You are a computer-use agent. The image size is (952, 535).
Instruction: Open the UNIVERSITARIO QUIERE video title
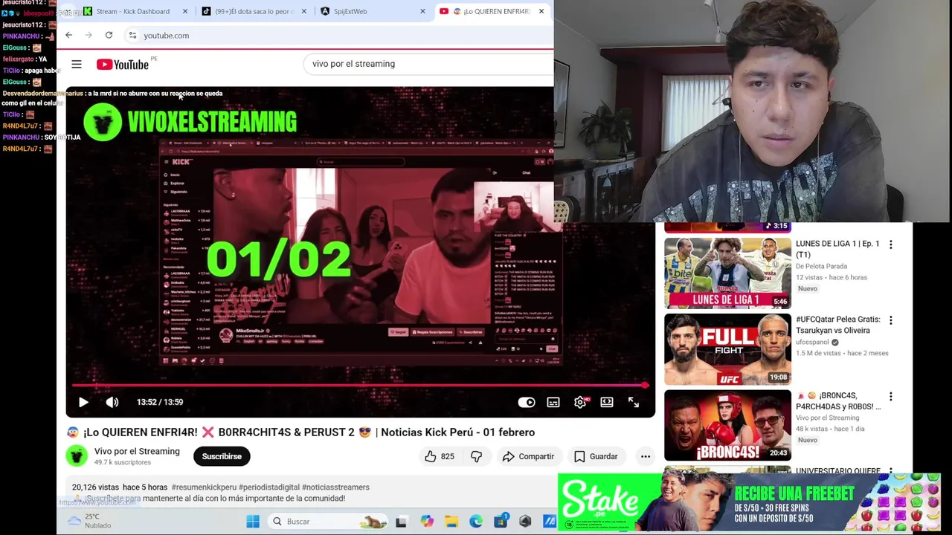[x=837, y=471]
